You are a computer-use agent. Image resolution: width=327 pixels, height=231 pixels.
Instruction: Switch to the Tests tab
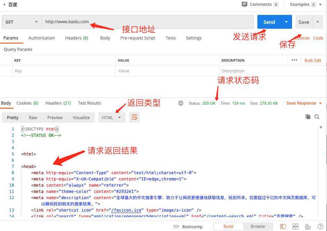(x=170, y=38)
